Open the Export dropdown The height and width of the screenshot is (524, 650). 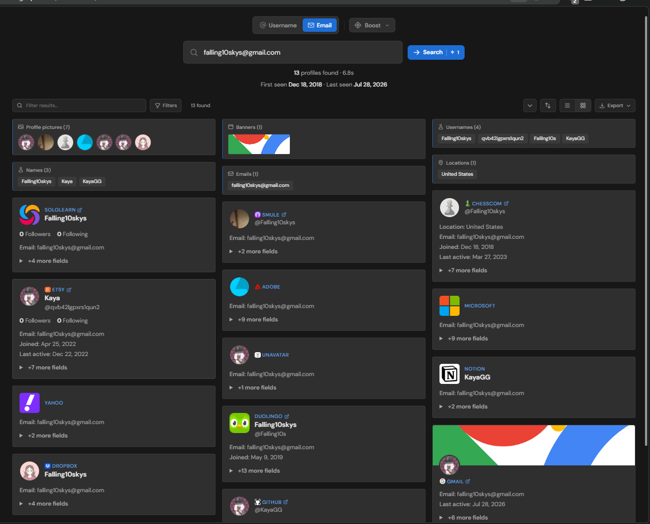pos(615,105)
